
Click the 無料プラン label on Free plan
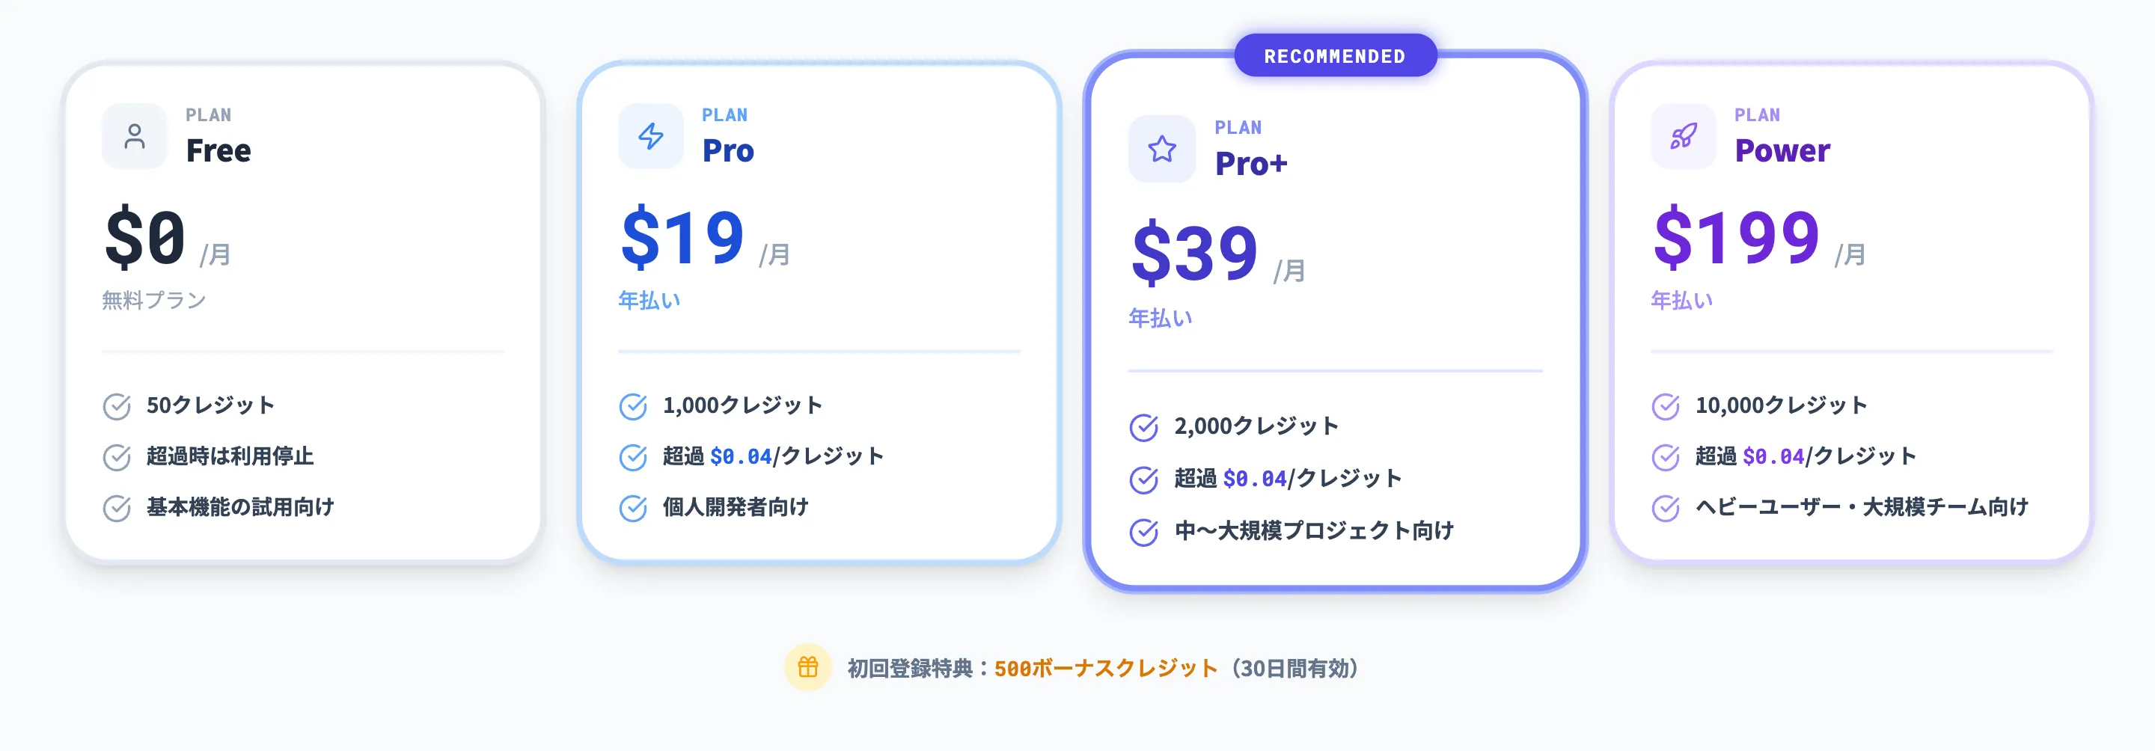pyautogui.click(x=155, y=300)
